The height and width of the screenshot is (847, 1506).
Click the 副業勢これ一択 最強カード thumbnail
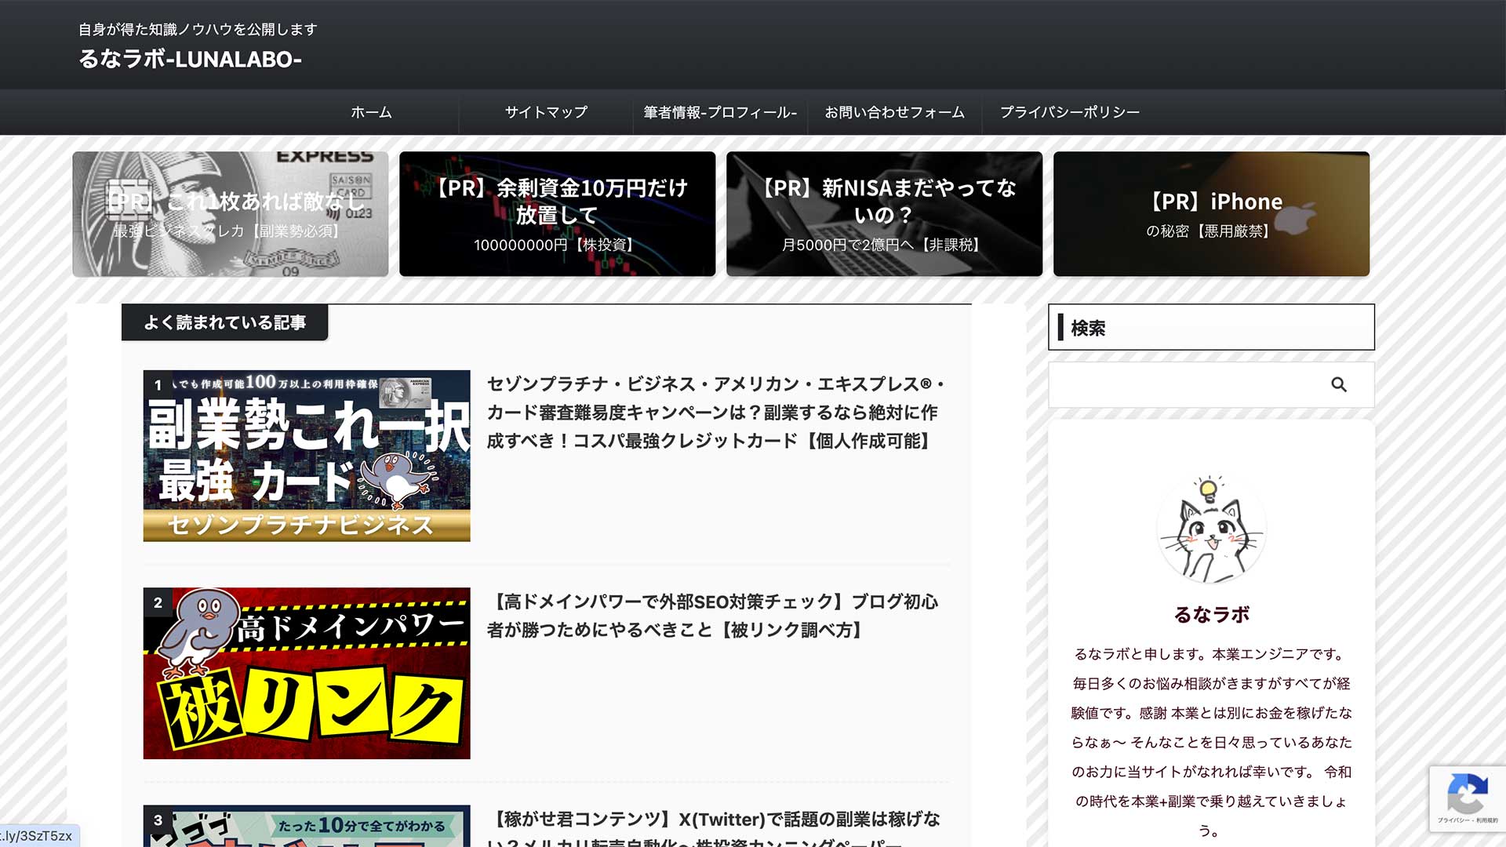[x=307, y=456]
